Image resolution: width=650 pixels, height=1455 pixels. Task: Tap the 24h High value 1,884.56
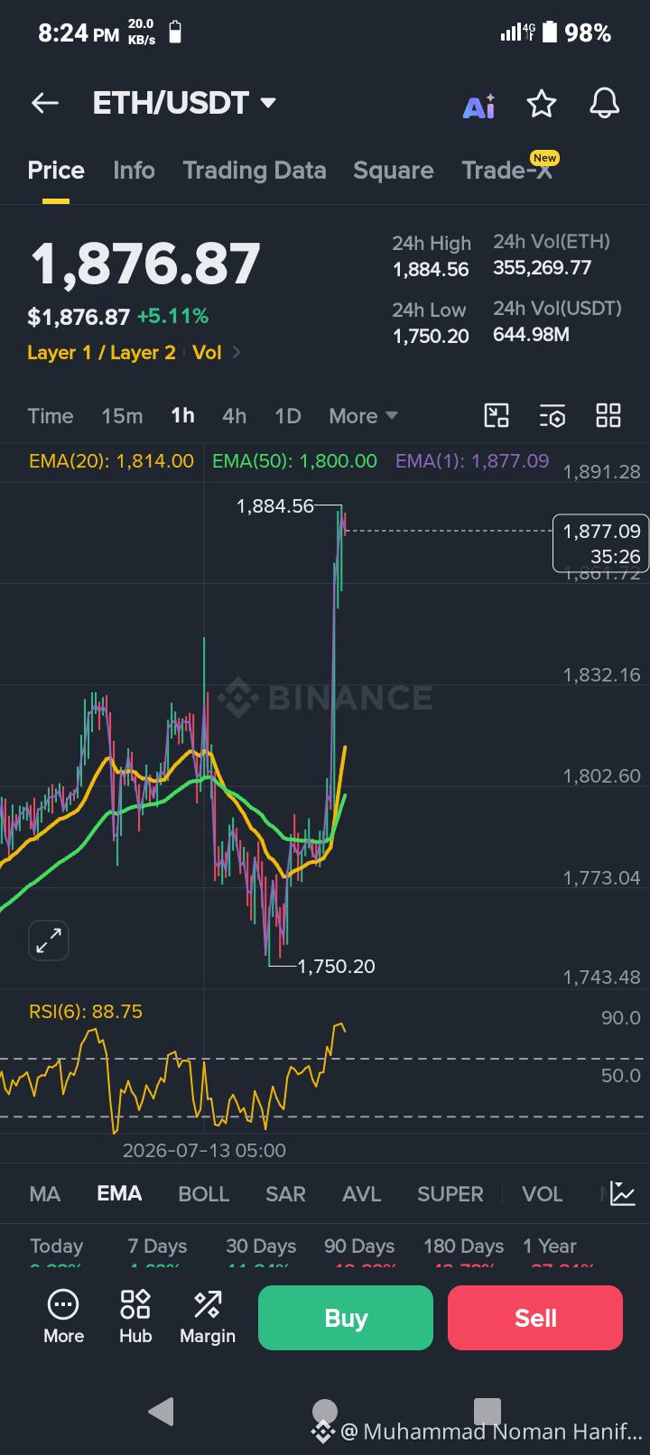(431, 270)
